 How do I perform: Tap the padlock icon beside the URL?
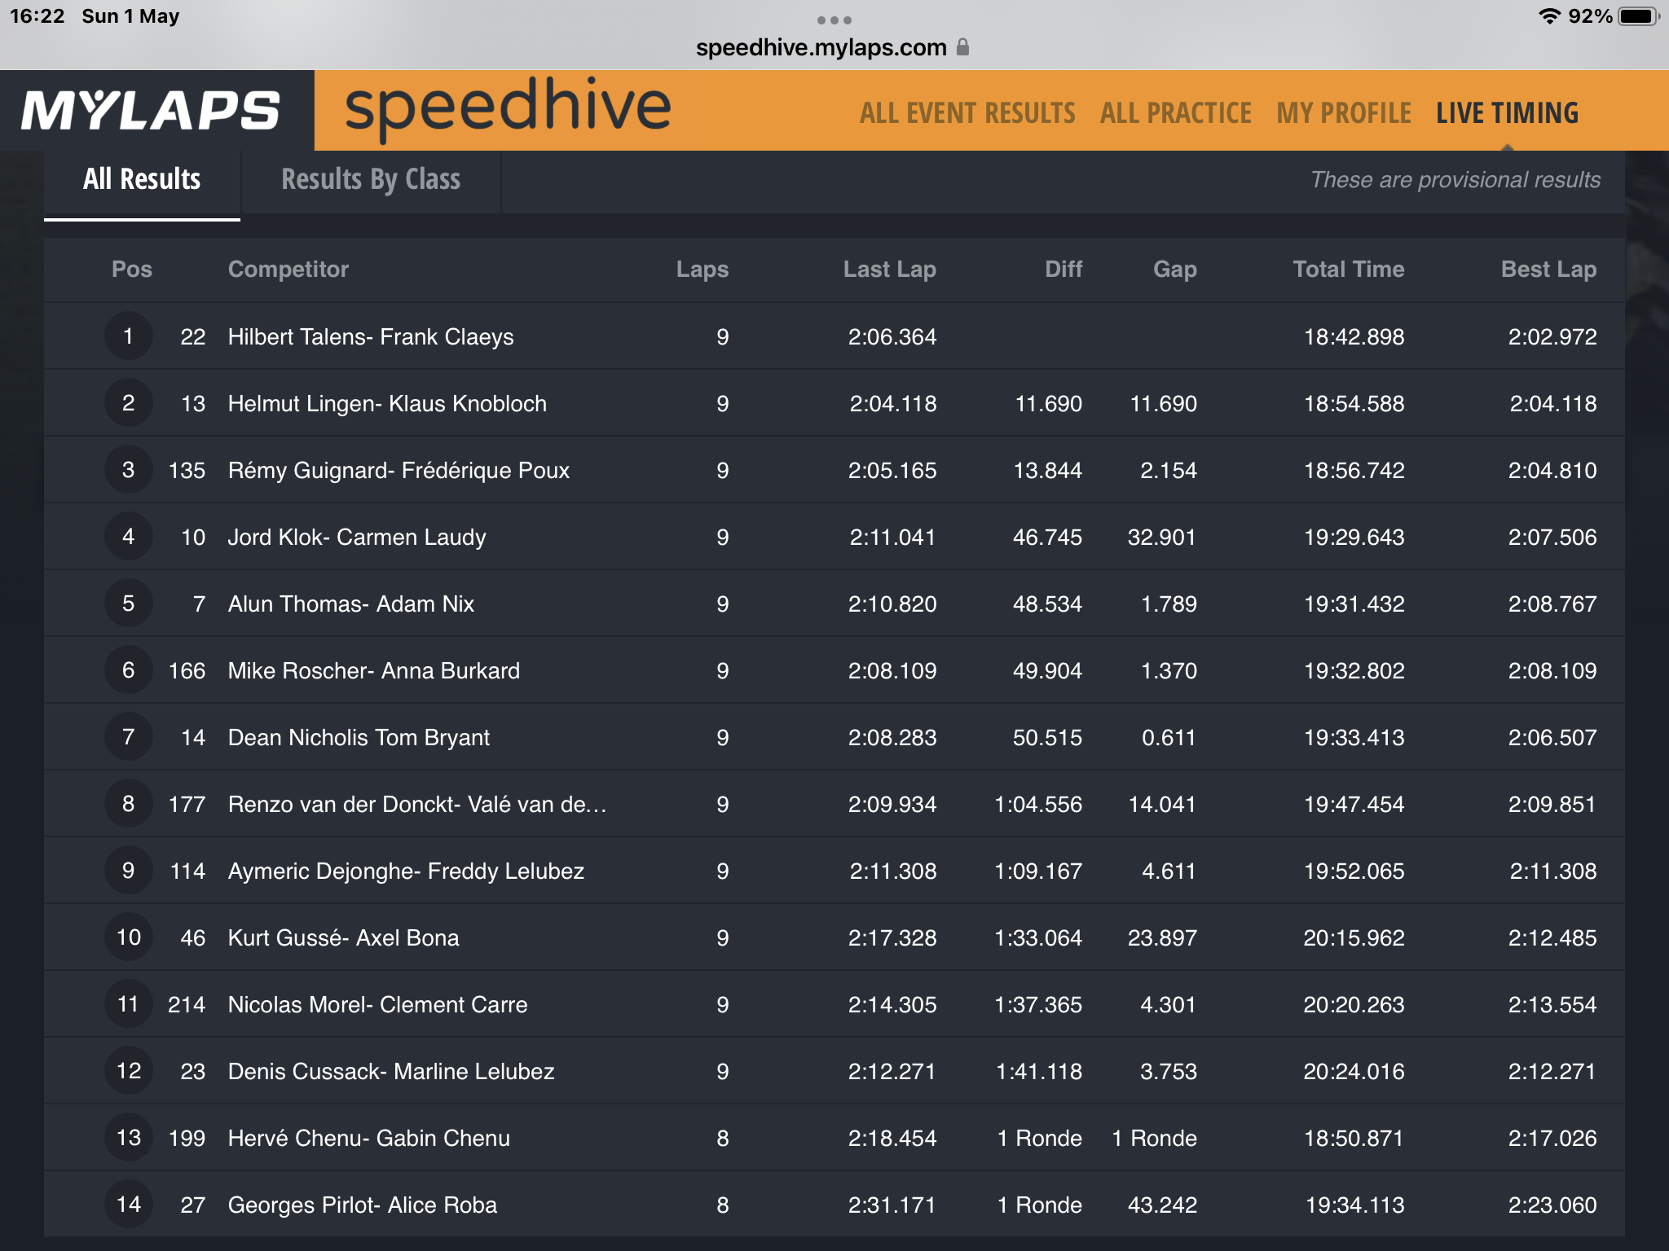[x=962, y=46]
